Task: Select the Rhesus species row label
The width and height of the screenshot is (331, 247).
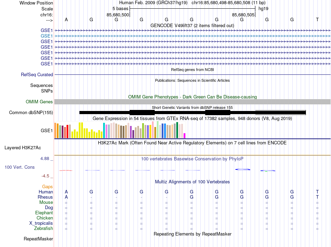Action: click(x=45, y=197)
